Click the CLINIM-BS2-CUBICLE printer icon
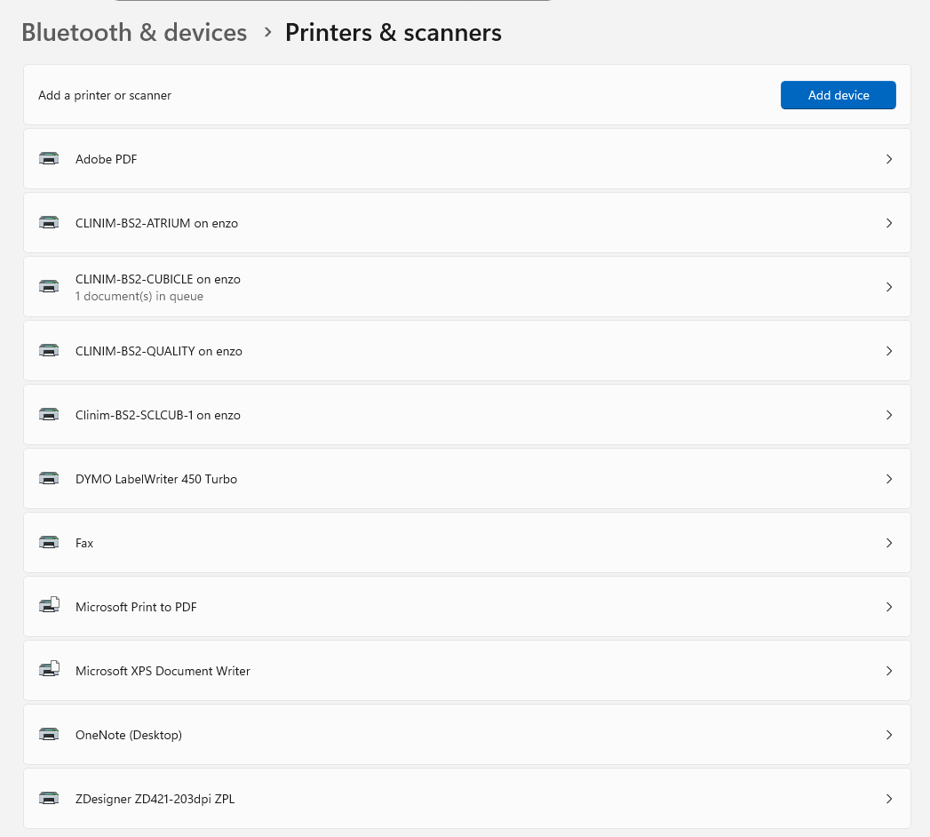The width and height of the screenshot is (930, 837). tap(49, 287)
